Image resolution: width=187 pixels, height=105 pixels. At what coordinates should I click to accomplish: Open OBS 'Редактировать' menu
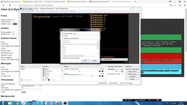[30, 11]
